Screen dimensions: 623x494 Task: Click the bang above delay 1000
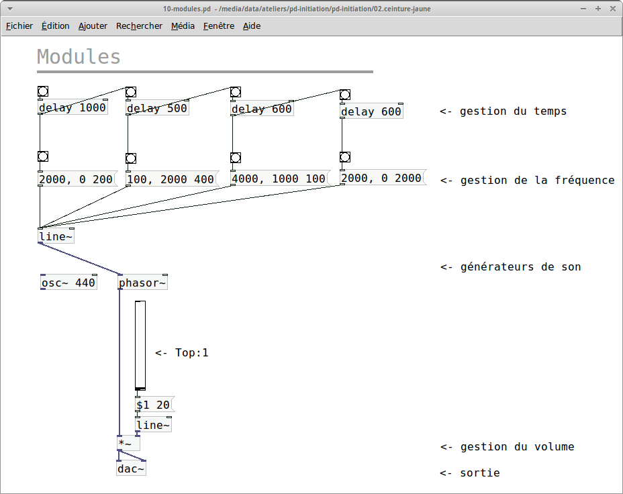[43, 91]
